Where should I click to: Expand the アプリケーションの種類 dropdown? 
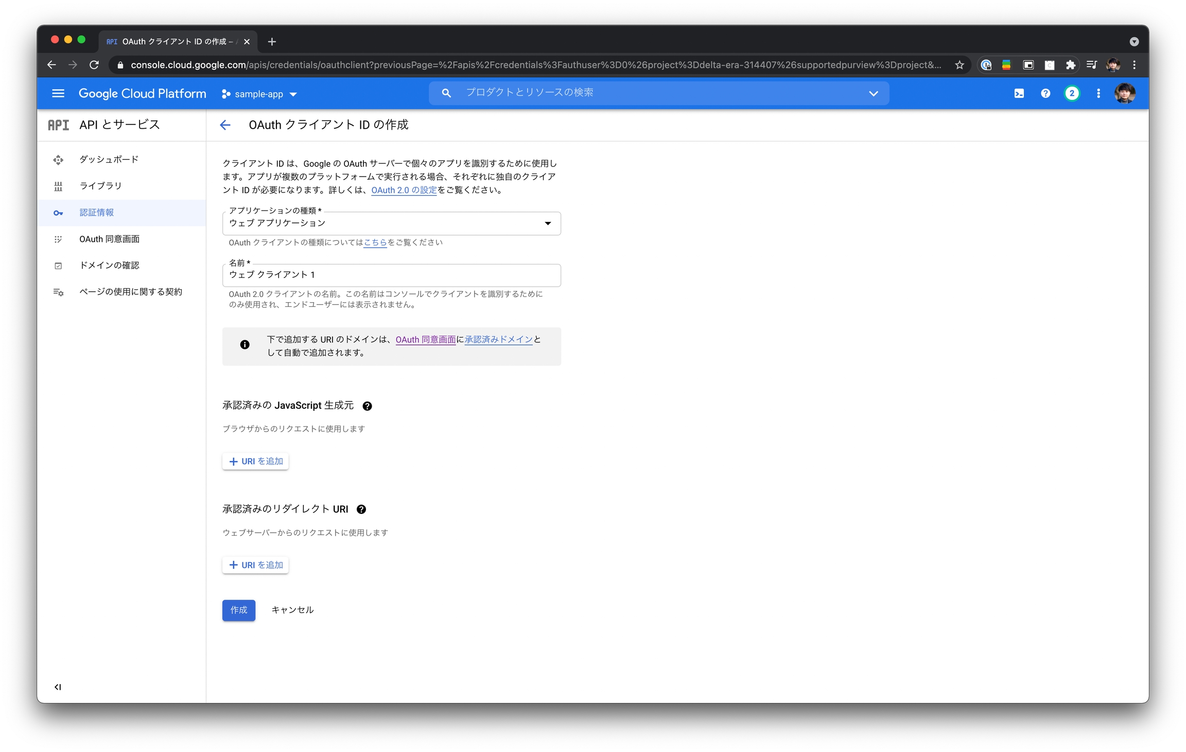point(391,223)
